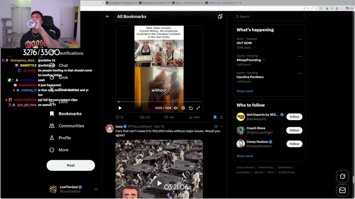
Task: Go to Profile in sidebar
Action: 60,138
